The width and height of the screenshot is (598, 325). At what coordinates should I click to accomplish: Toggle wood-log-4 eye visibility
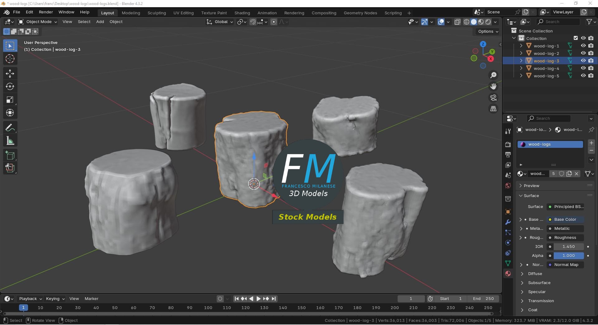click(583, 68)
